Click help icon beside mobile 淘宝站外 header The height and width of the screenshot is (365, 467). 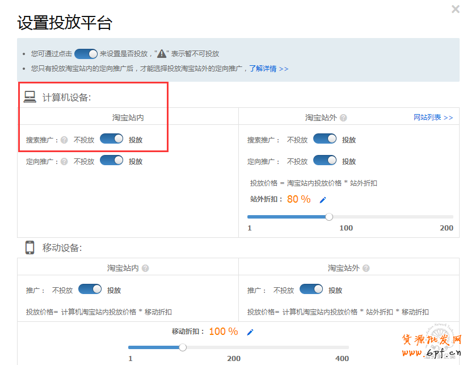tap(366, 268)
